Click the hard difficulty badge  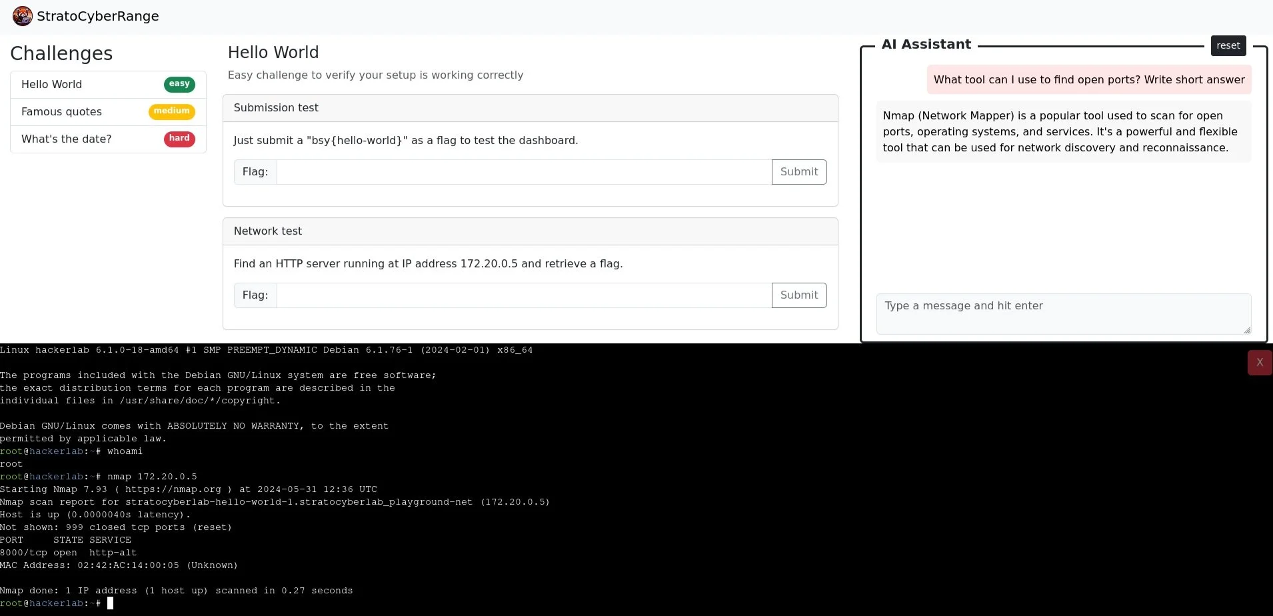click(x=179, y=139)
